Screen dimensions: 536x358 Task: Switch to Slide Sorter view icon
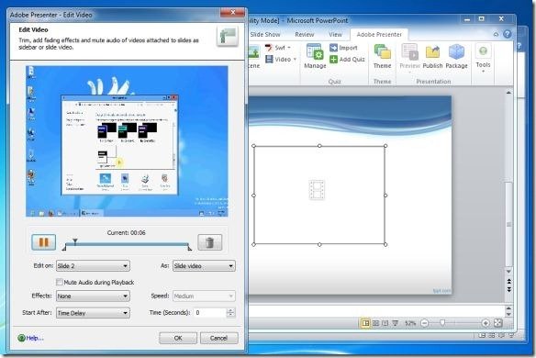375,323
